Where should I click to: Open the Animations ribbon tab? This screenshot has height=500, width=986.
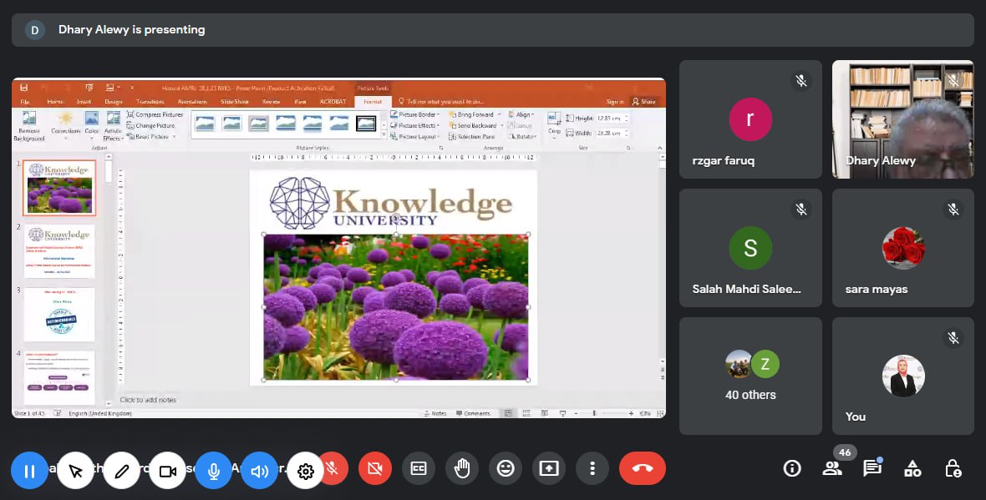(192, 102)
